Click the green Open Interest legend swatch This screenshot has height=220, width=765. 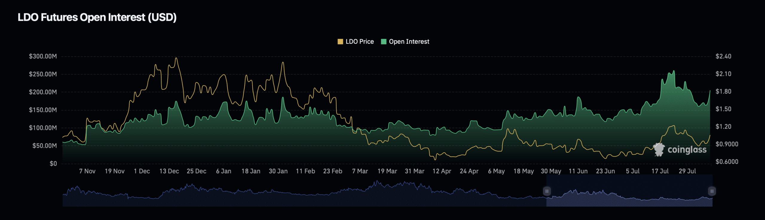[x=384, y=42]
